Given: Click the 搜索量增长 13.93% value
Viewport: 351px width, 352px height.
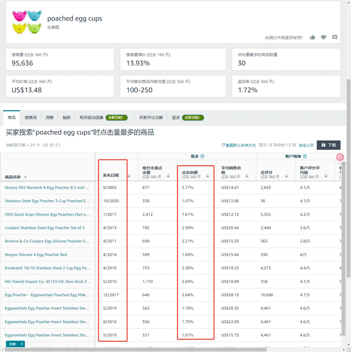Looking at the screenshot, I should 138,63.
